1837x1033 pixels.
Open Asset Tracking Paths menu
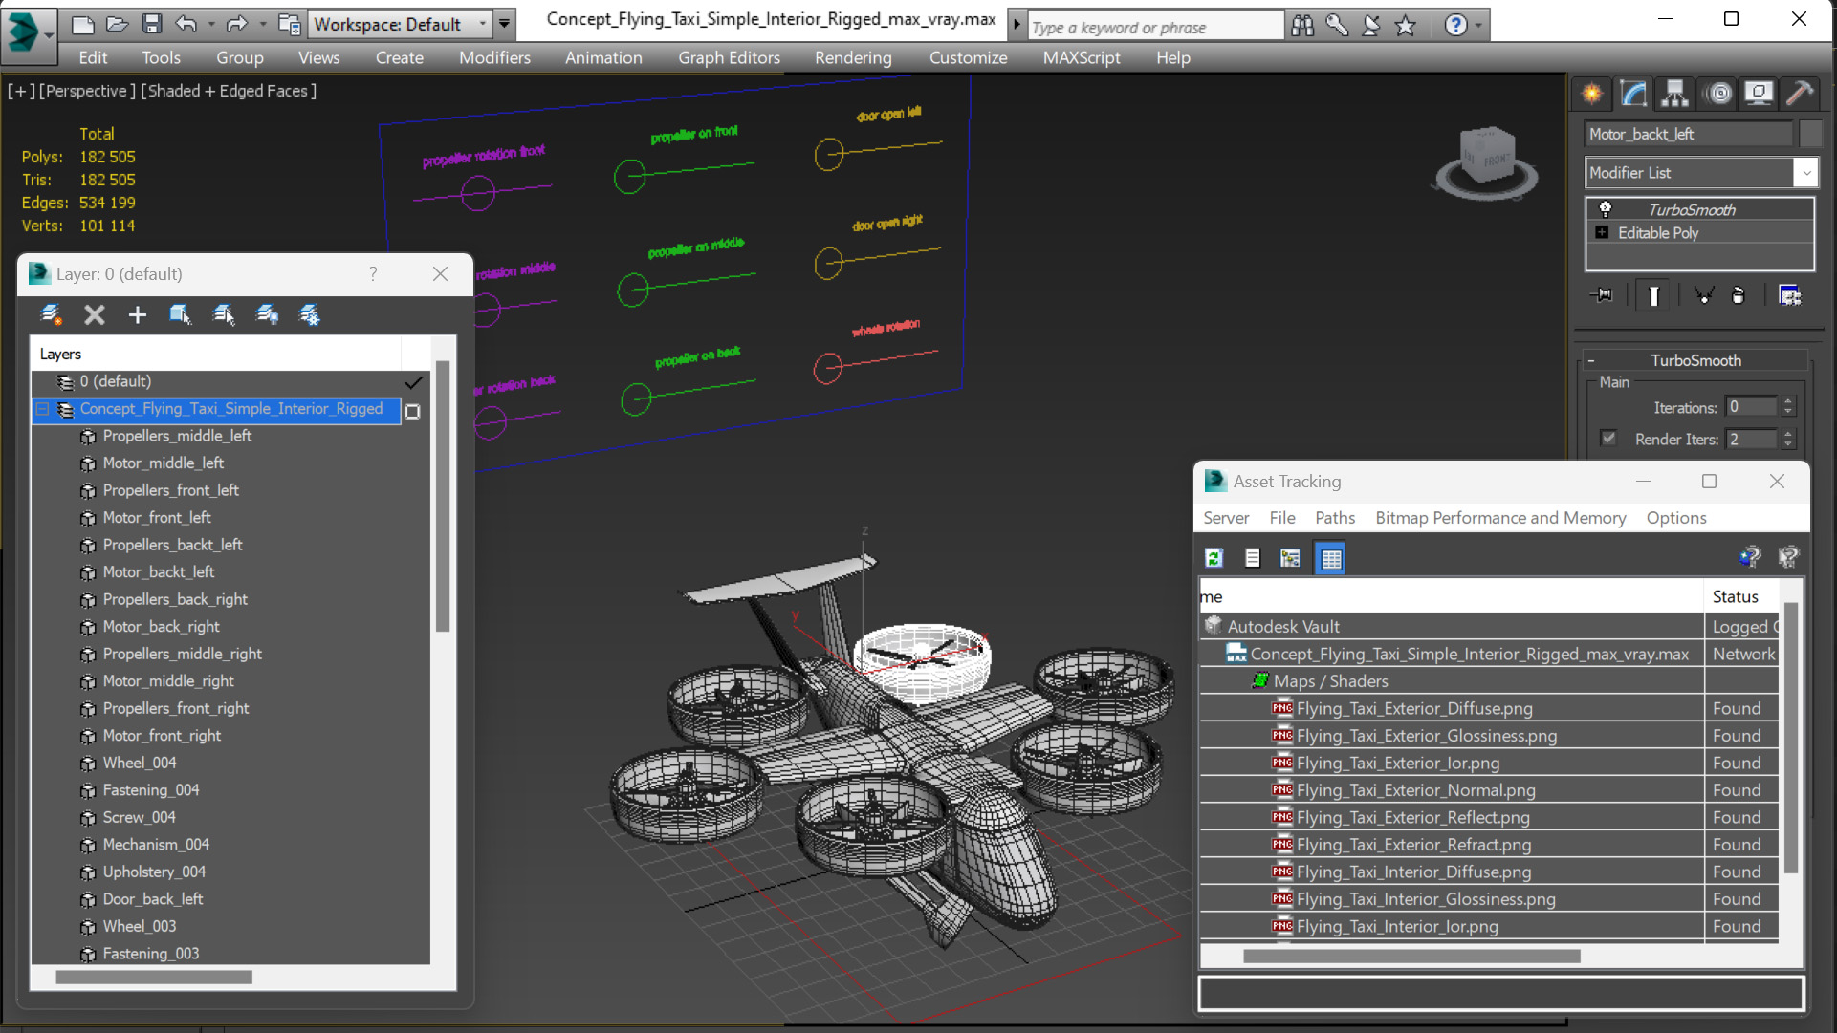[x=1334, y=517]
